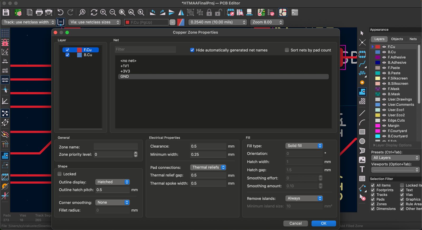Click the B.Cu layer color swatch

point(378,52)
